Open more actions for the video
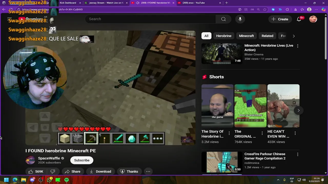This screenshot has height=184, width=328. coord(148,171)
